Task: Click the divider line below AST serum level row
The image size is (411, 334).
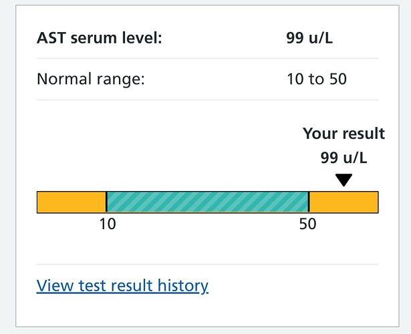Action: (207, 58)
